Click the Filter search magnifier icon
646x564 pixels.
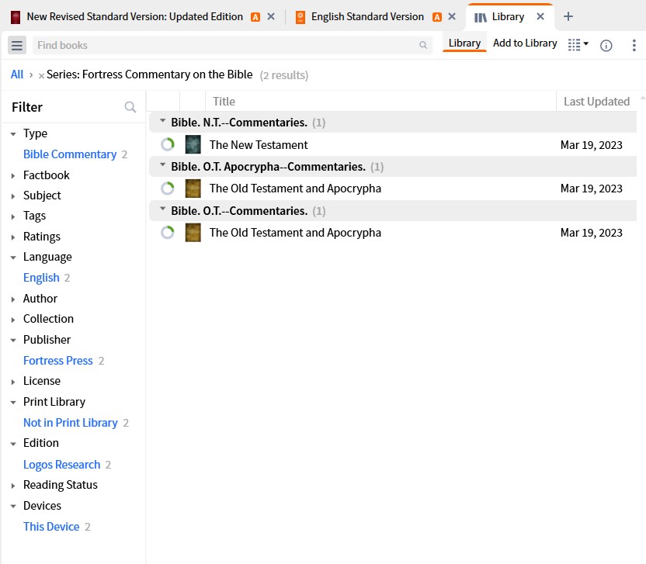[130, 107]
